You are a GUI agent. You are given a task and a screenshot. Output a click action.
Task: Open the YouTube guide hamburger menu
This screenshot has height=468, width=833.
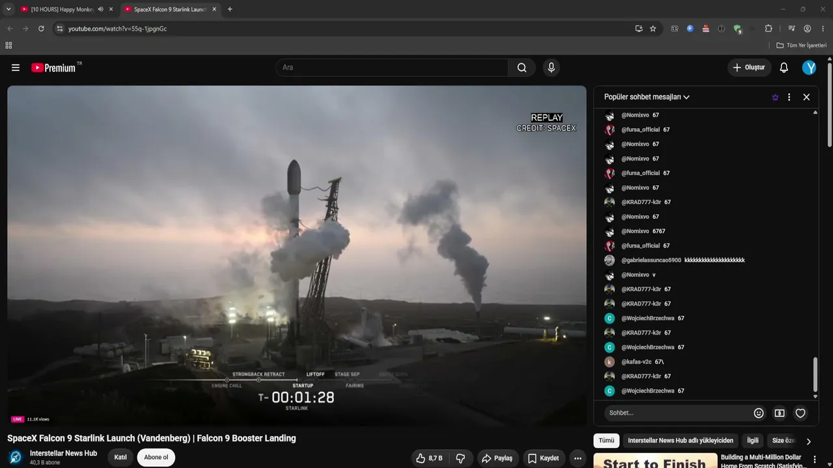(x=16, y=68)
